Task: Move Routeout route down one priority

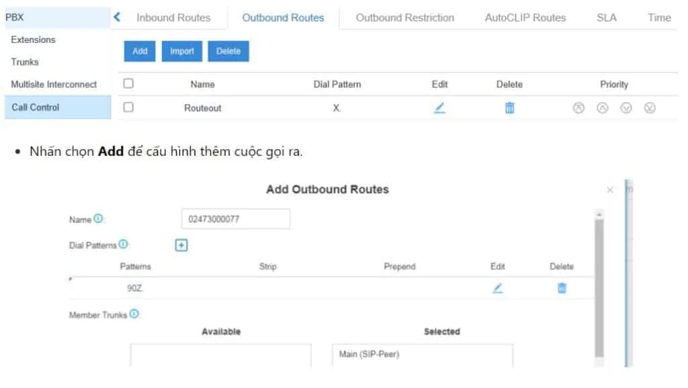Action: coord(626,107)
